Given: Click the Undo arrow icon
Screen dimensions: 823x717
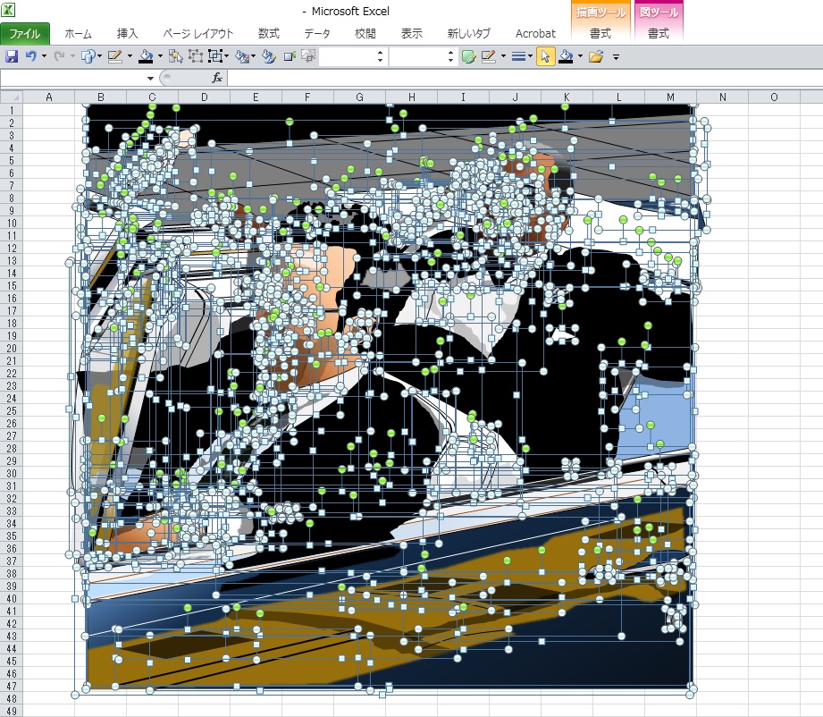Looking at the screenshot, I should tap(31, 56).
